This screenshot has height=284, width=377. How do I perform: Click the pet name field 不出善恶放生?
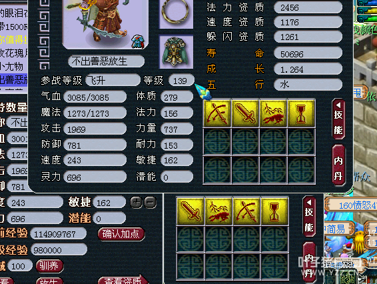[x=106, y=61]
